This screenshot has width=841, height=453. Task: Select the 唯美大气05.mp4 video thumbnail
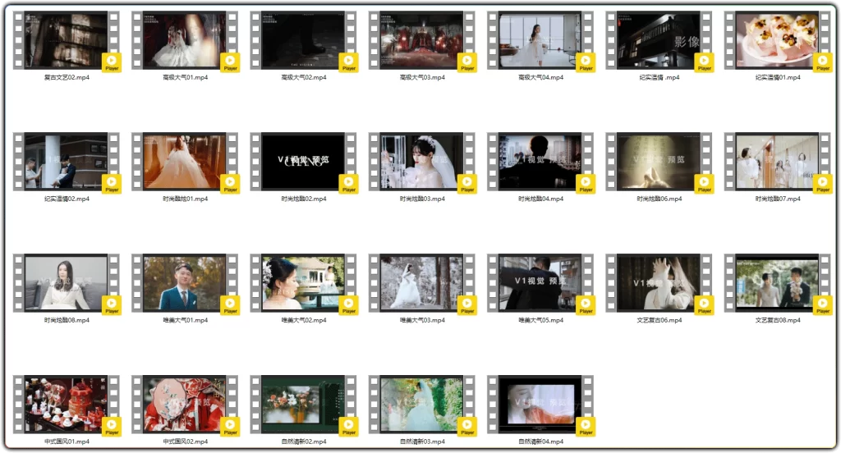(x=540, y=283)
